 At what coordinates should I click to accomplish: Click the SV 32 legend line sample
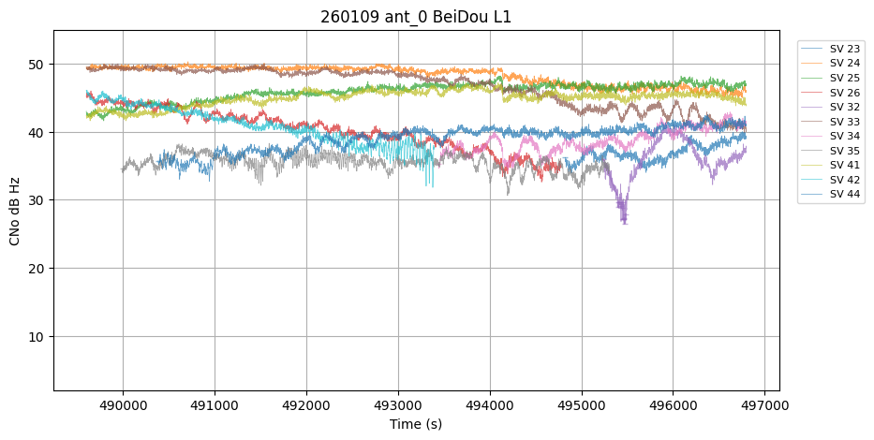[813, 107]
